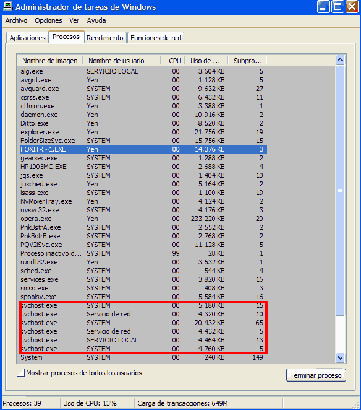Image resolution: width=361 pixels, height=410 pixels.
Task: Open the Ver menu
Action: 74,20
